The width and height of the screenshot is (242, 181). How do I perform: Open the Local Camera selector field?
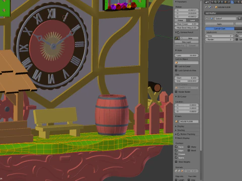[187, 87]
